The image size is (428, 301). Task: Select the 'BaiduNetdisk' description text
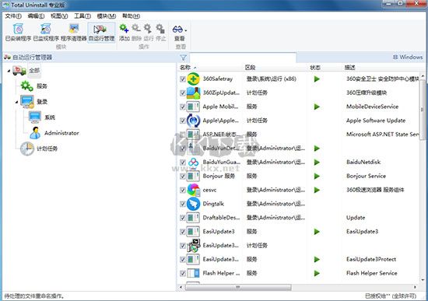363,162
